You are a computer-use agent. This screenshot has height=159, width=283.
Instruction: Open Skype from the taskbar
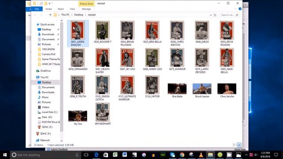coord(172,155)
